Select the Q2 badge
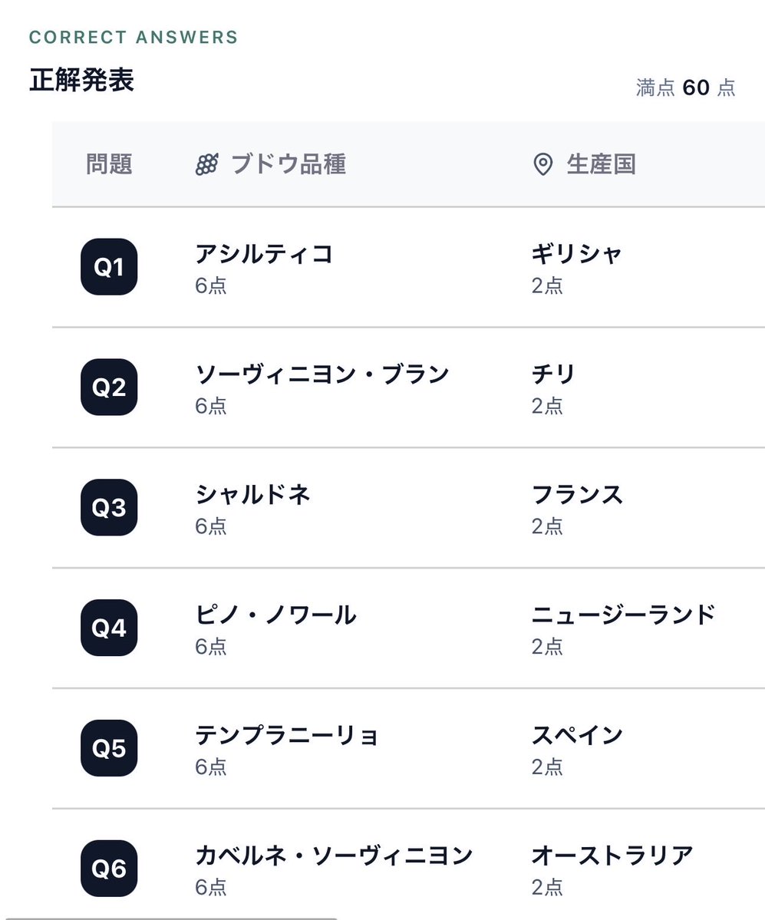 tap(109, 387)
